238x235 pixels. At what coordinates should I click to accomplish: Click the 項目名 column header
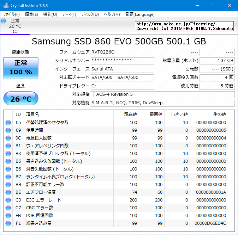pos(69,115)
